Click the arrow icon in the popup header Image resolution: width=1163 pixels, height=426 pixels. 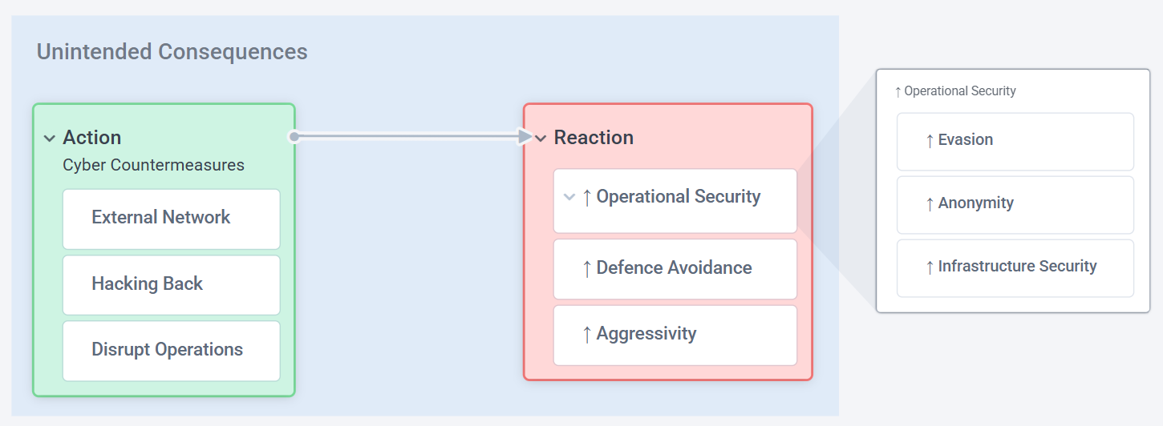tap(898, 92)
